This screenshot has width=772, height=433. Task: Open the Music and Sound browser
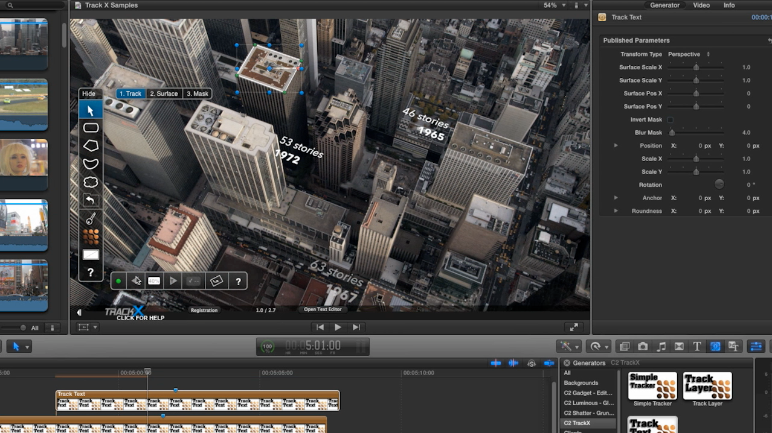coord(661,346)
